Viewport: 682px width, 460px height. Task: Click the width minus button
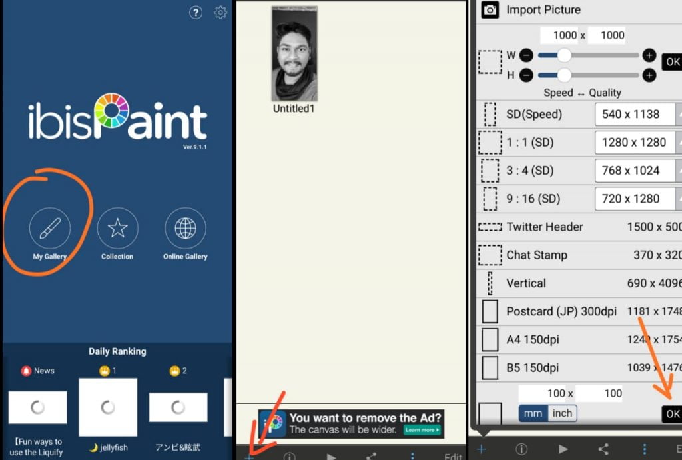pyautogui.click(x=526, y=56)
